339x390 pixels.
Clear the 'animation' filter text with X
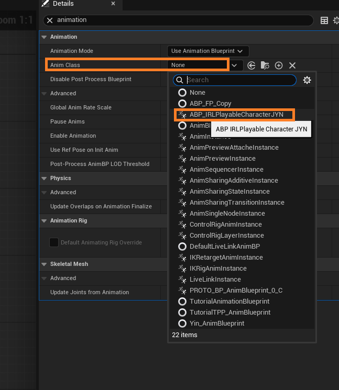50,20
